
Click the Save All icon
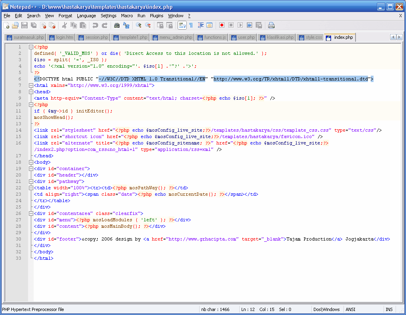[x=34, y=25]
